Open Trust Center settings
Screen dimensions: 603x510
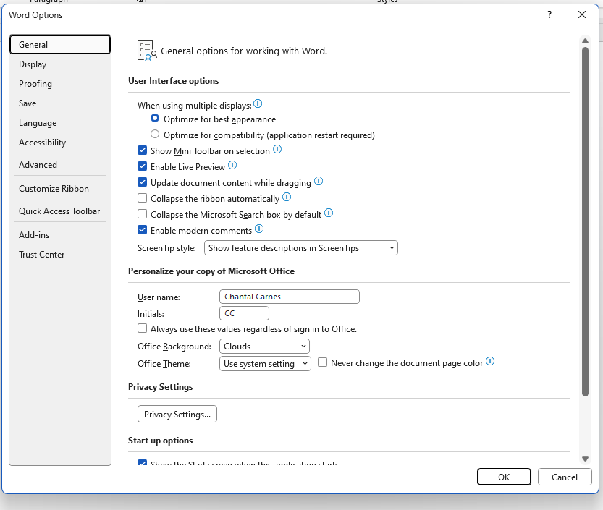pyautogui.click(x=60, y=255)
